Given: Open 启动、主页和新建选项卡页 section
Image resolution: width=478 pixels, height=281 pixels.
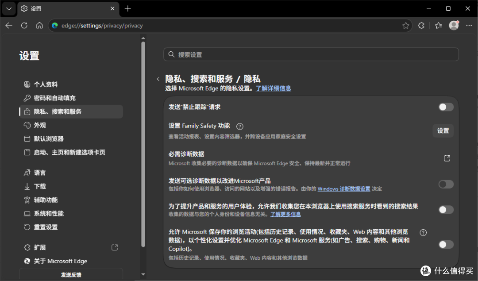Looking at the screenshot, I should [71, 152].
